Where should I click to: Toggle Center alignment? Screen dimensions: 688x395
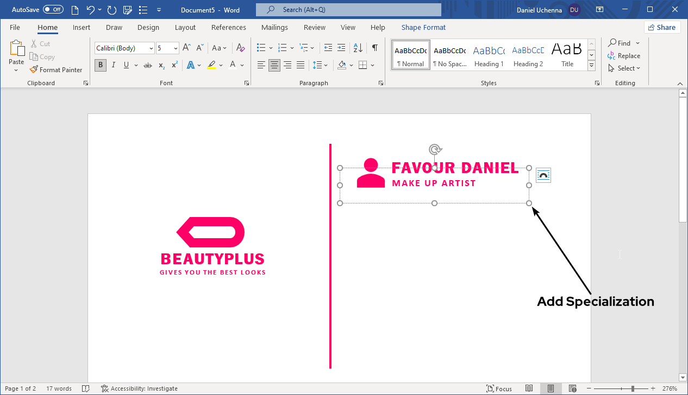point(274,65)
